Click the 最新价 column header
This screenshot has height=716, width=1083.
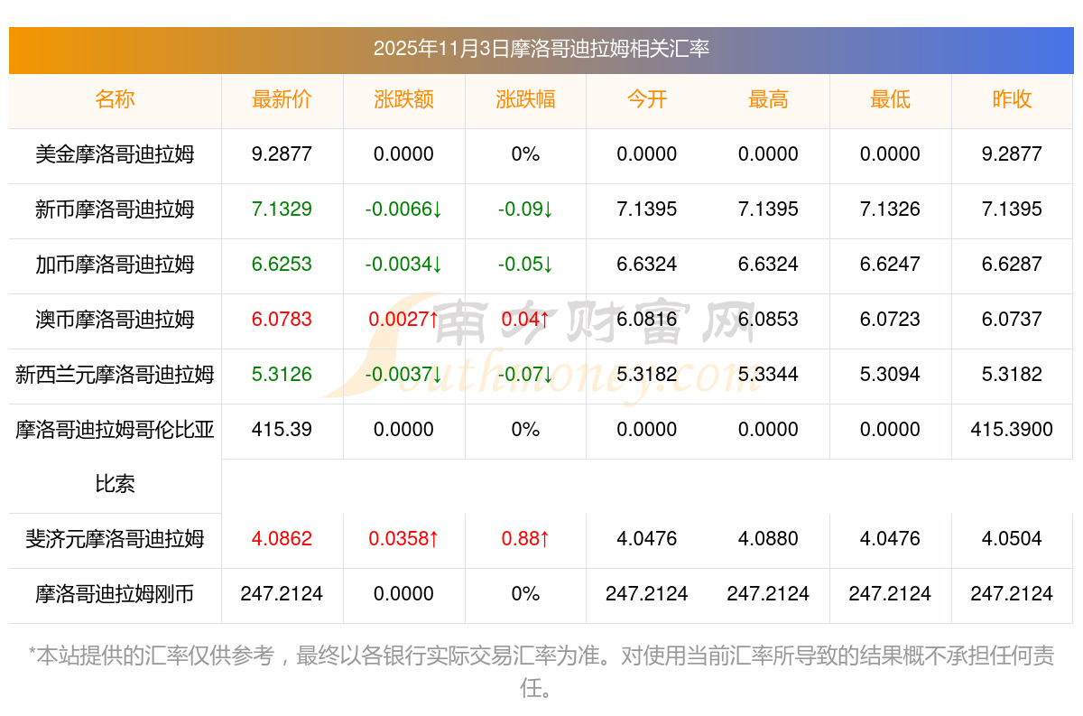point(282,99)
